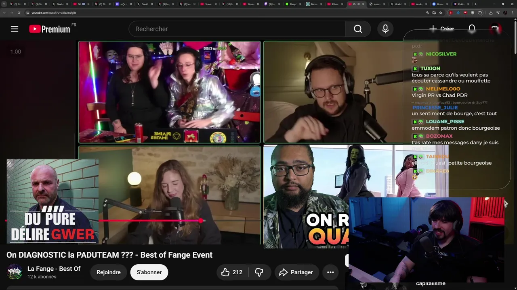Screen dimensions: 517x290
Task: Switch to the Home tab
Action: (x=440, y=4)
